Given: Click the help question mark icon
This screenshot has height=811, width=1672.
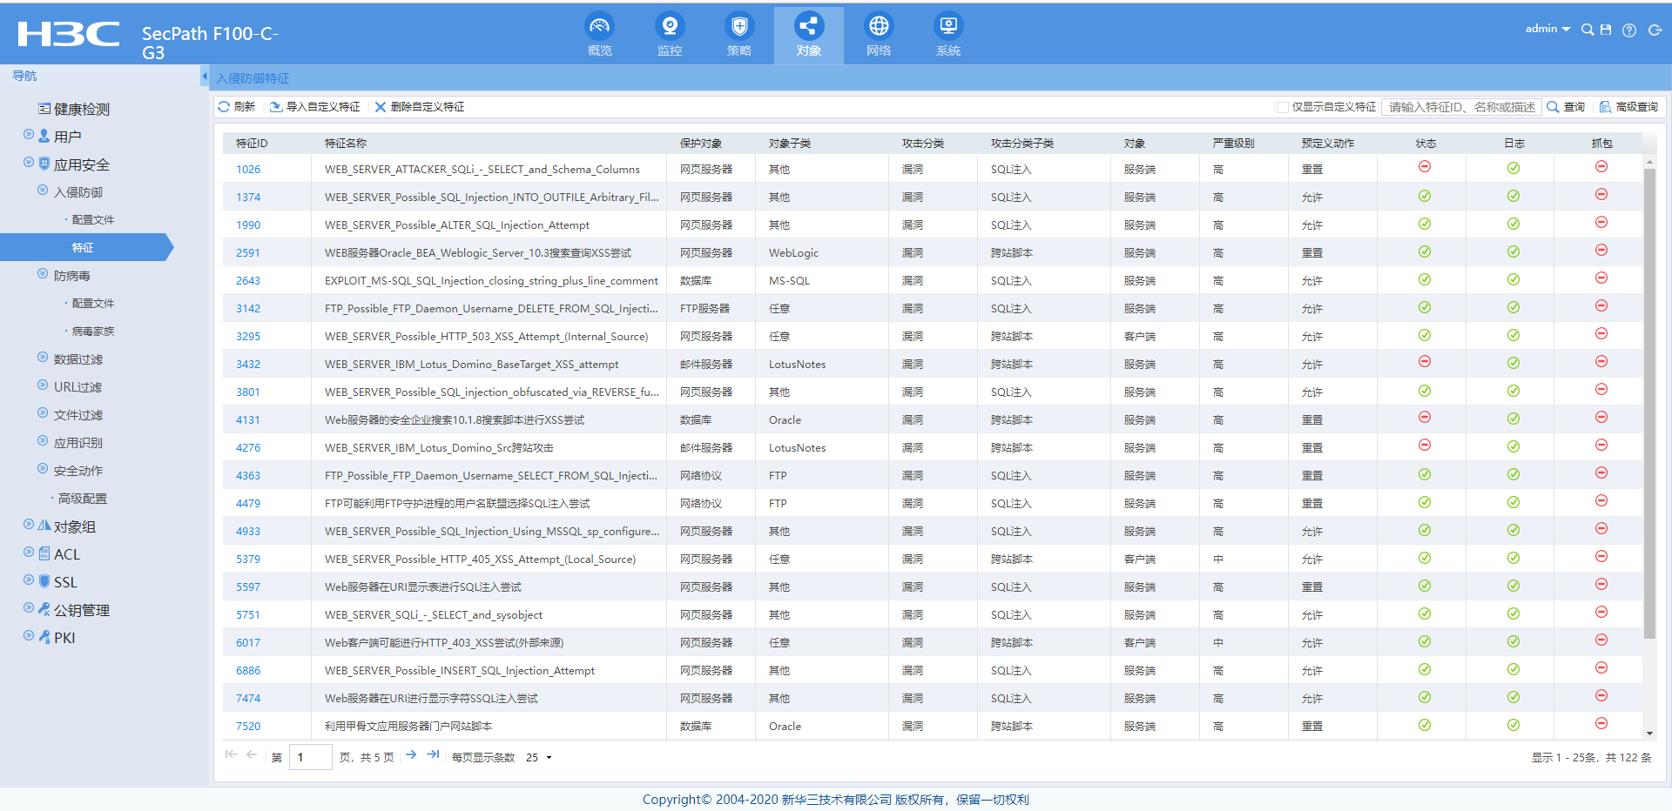Looking at the screenshot, I should (1629, 30).
